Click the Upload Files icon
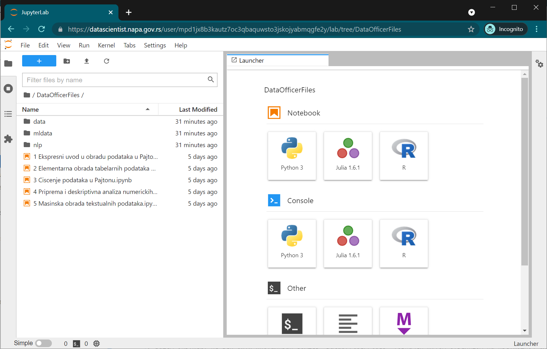Image resolution: width=547 pixels, height=349 pixels. [87, 61]
